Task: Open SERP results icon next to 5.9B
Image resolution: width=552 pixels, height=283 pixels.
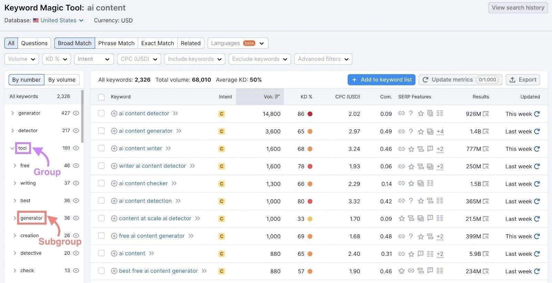Action: (x=486, y=254)
